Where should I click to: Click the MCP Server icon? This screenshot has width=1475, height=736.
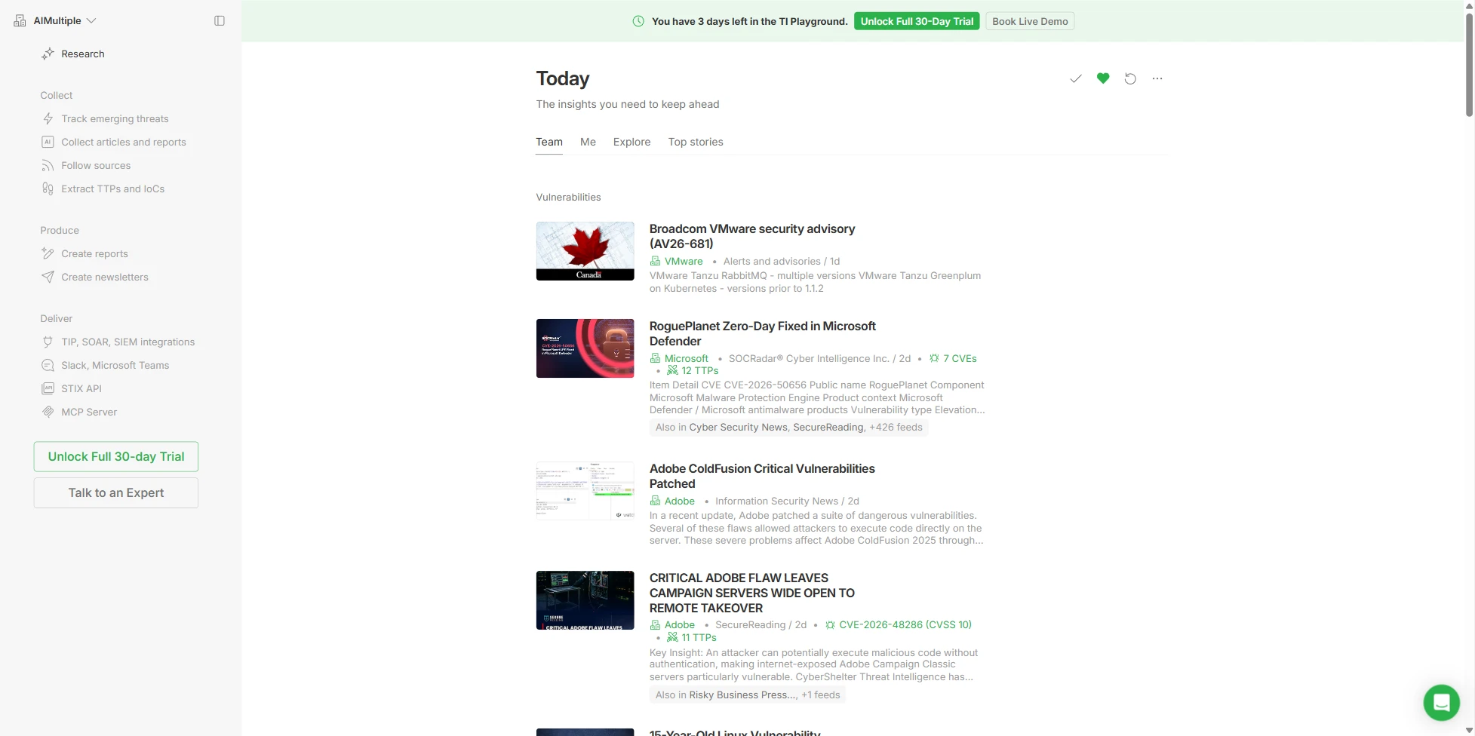point(48,412)
